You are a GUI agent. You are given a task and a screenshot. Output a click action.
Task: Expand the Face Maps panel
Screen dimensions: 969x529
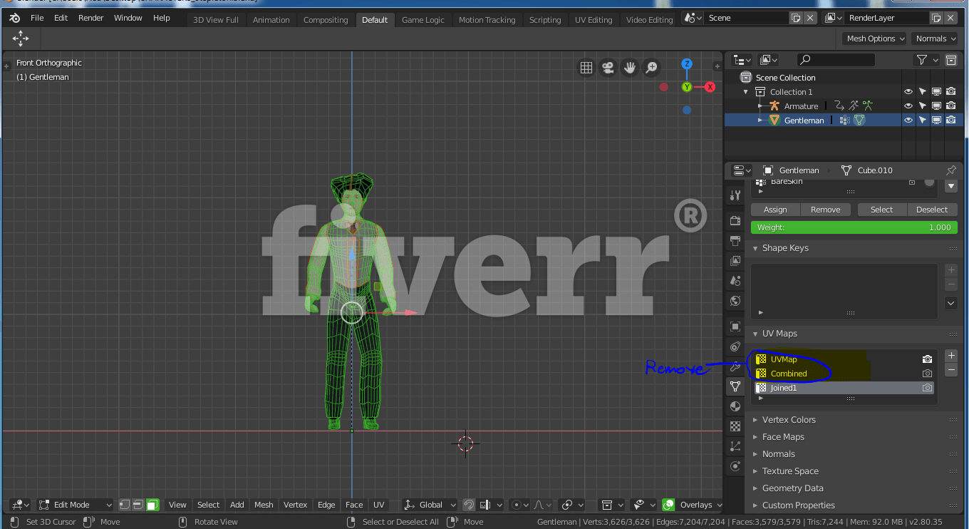pos(783,437)
